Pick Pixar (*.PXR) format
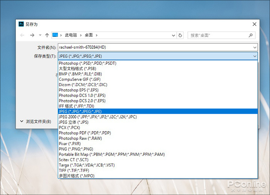This screenshot has height=195, width=270. coord(158,143)
